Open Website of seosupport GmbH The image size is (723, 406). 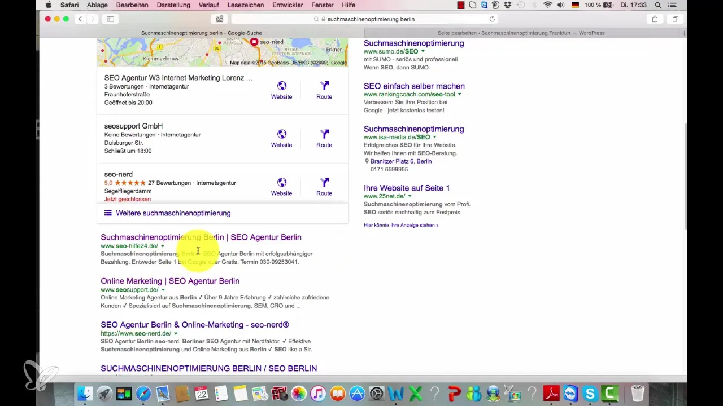281,139
